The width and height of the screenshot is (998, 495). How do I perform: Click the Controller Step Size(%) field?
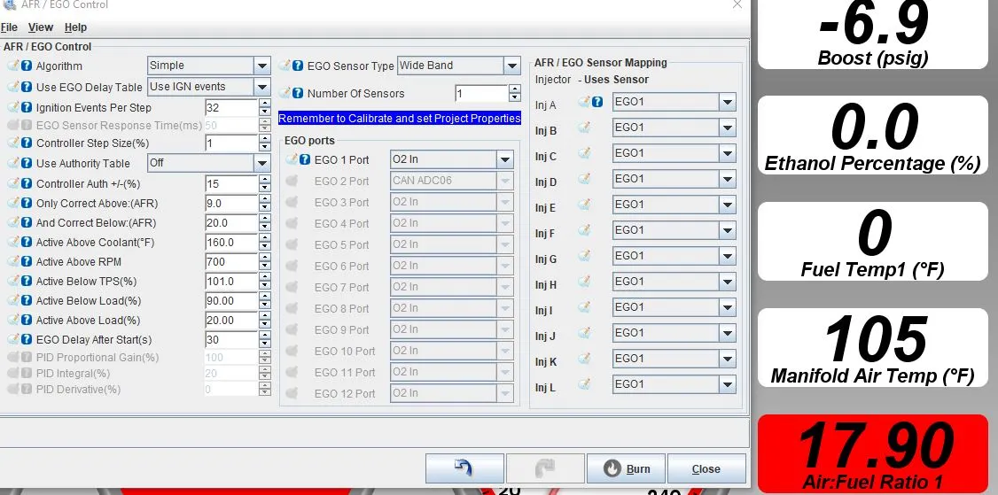(x=231, y=143)
